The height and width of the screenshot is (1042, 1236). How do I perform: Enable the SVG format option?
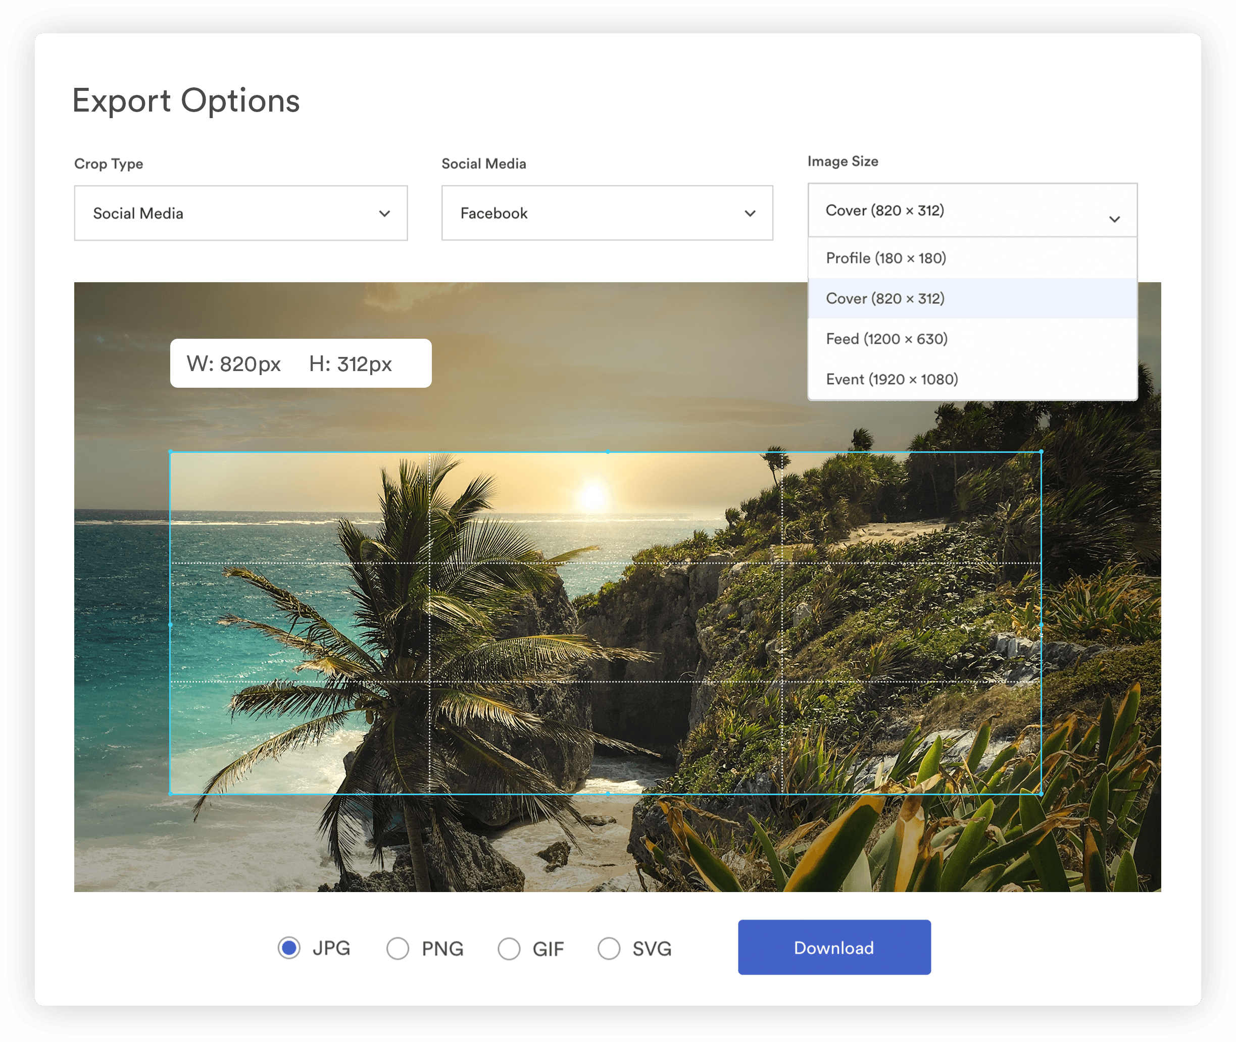click(609, 948)
